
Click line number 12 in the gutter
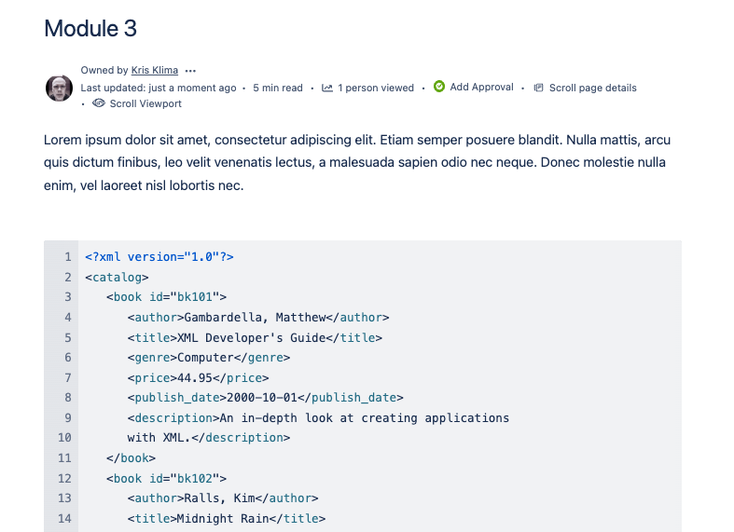(64, 479)
